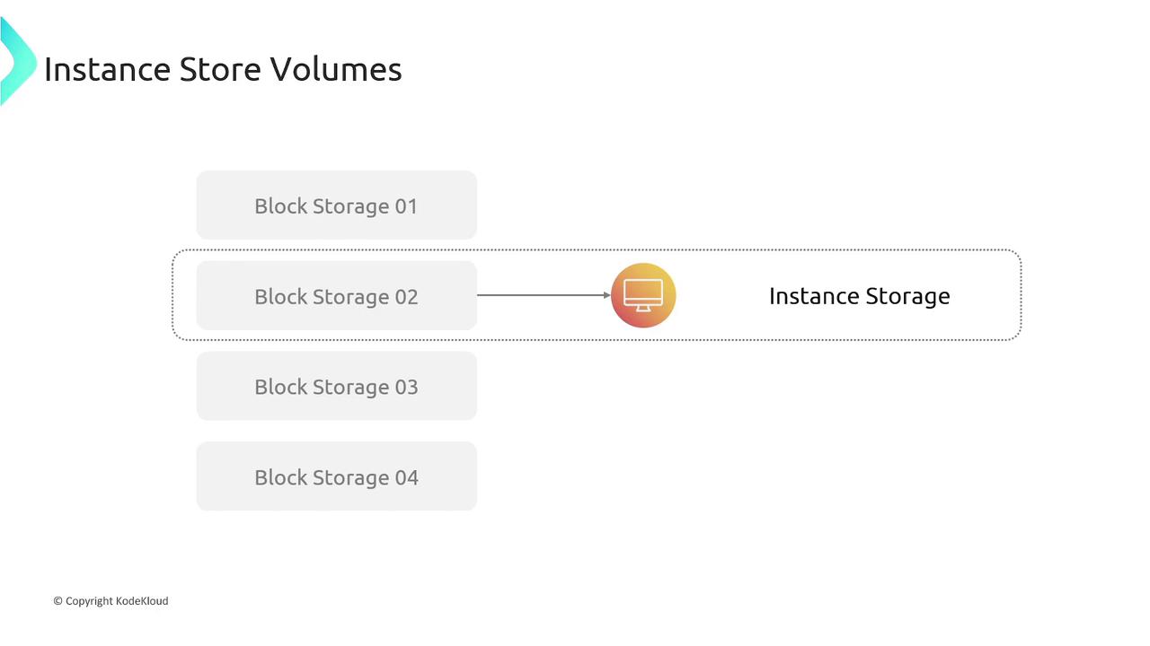Screen dimensions: 1150x646
Task: Click the orange monitor instance icon
Action: tap(643, 295)
